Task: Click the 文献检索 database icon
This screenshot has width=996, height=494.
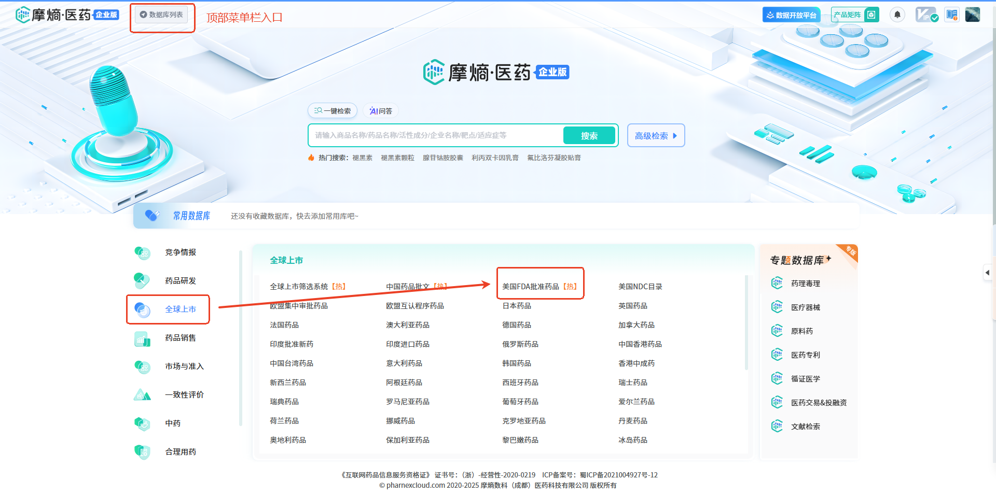Action: tap(777, 426)
